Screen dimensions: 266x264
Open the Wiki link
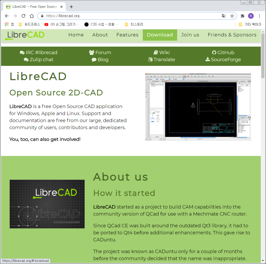coord(162,53)
